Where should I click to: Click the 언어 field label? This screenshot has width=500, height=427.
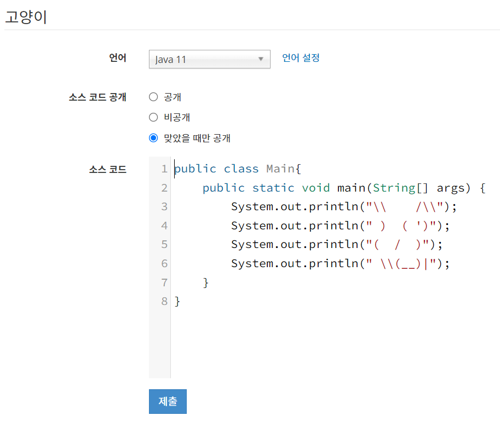(118, 57)
